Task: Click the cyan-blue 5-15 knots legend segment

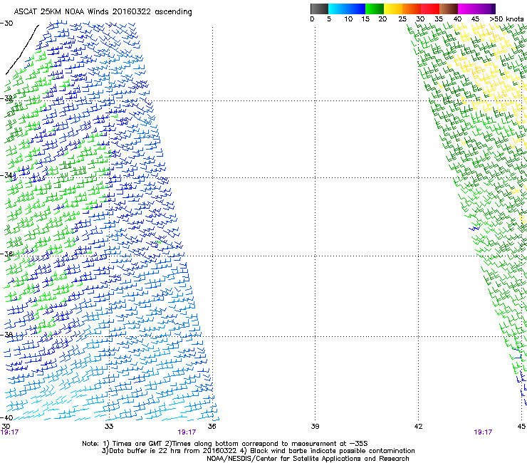Action: [347, 9]
